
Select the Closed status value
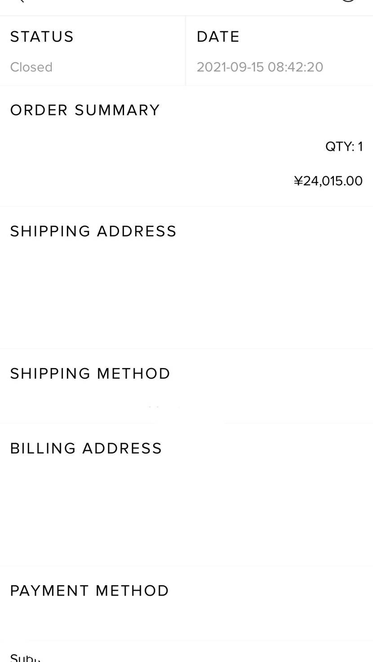(x=31, y=67)
